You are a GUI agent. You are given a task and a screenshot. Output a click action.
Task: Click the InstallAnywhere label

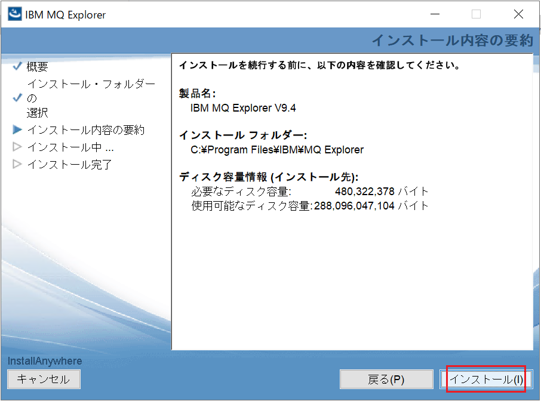click(45, 361)
